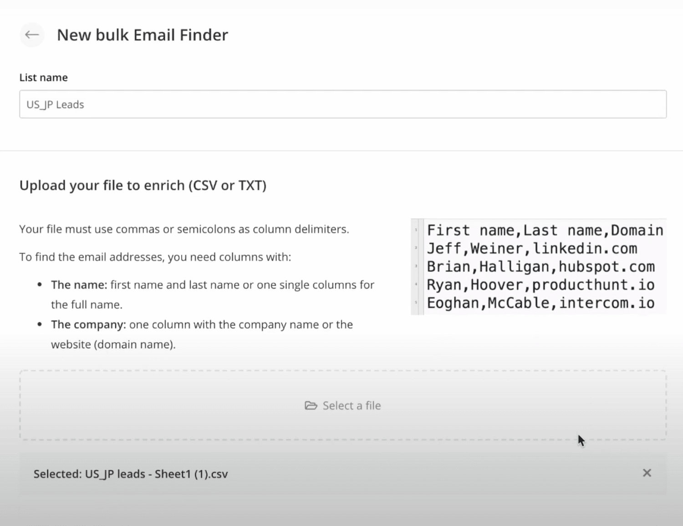This screenshot has width=683, height=526.
Task: Click the commas or semicolons delimiter sentence
Action: (x=184, y=229)
